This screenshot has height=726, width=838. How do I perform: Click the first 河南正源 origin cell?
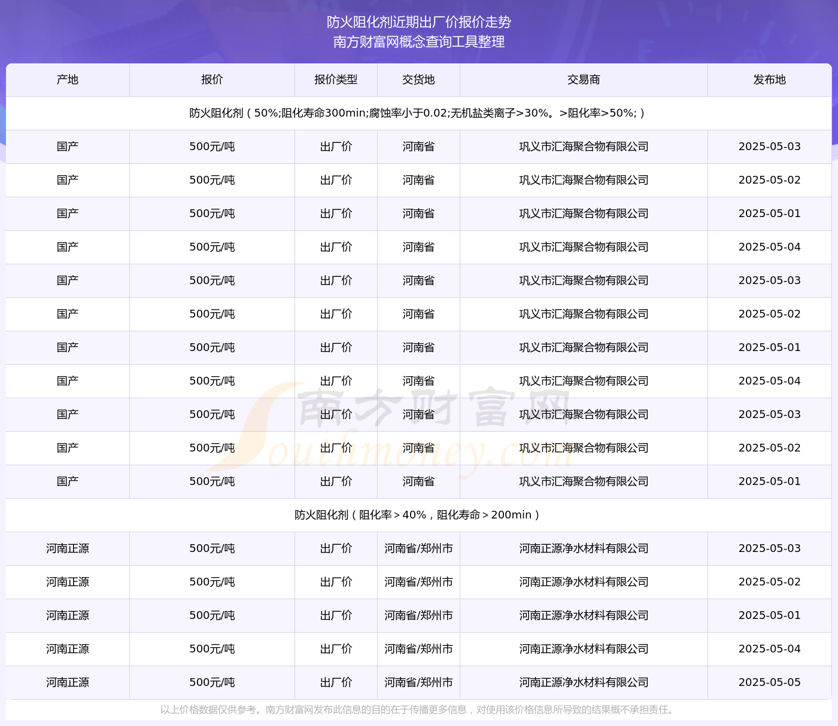[x=68, y=548]
